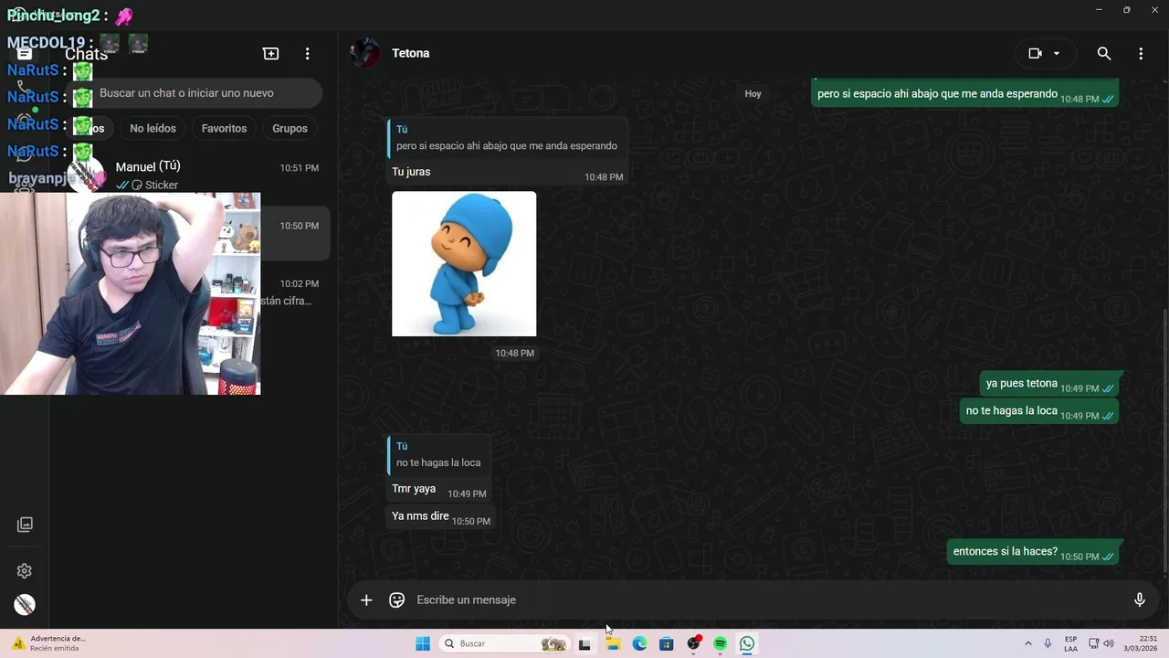
Task: Click the tray microphone icon
Action: (x=1048, y=643)
